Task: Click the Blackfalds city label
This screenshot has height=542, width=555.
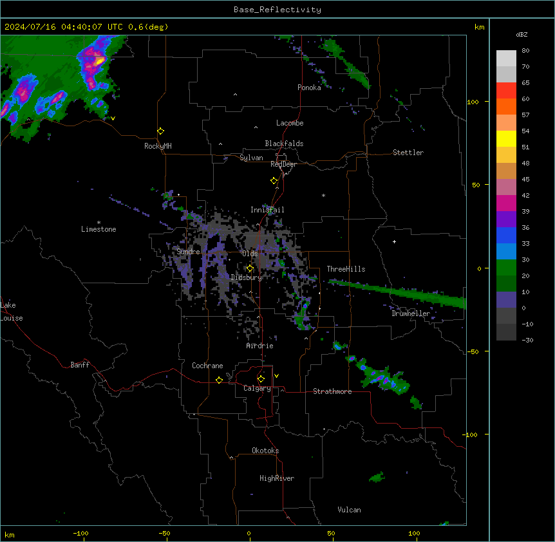Action: coord(284,144)
